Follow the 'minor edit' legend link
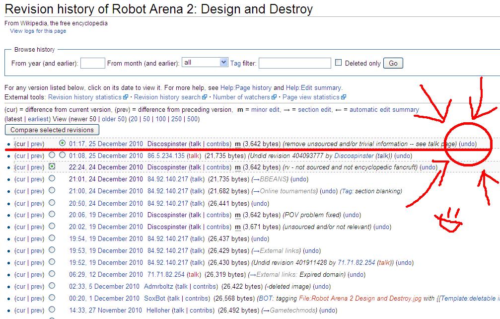Screen dimensions: 500x319 point(265,110)
